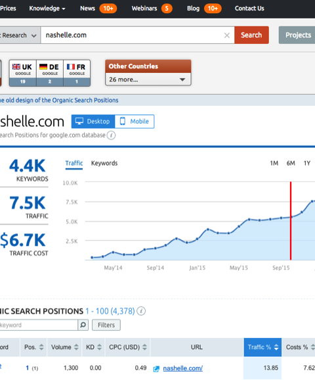Go to Contact Us page
315x380 pixels.
tap(249, 9)
